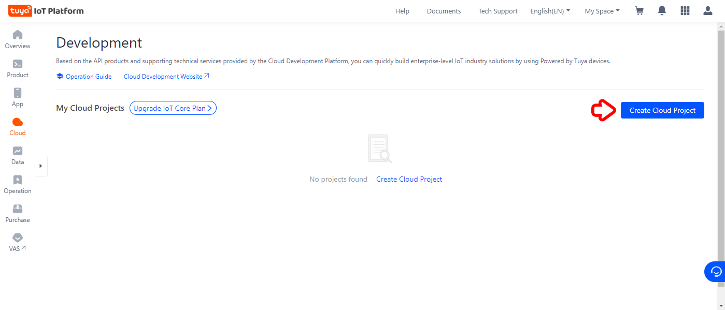
Task: Open the App section in sidebar
Action: [18, 93]
